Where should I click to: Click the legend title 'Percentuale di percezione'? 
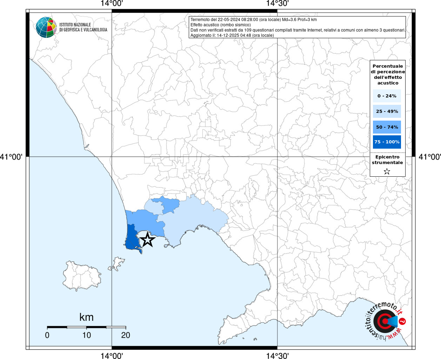pos(388,74)
